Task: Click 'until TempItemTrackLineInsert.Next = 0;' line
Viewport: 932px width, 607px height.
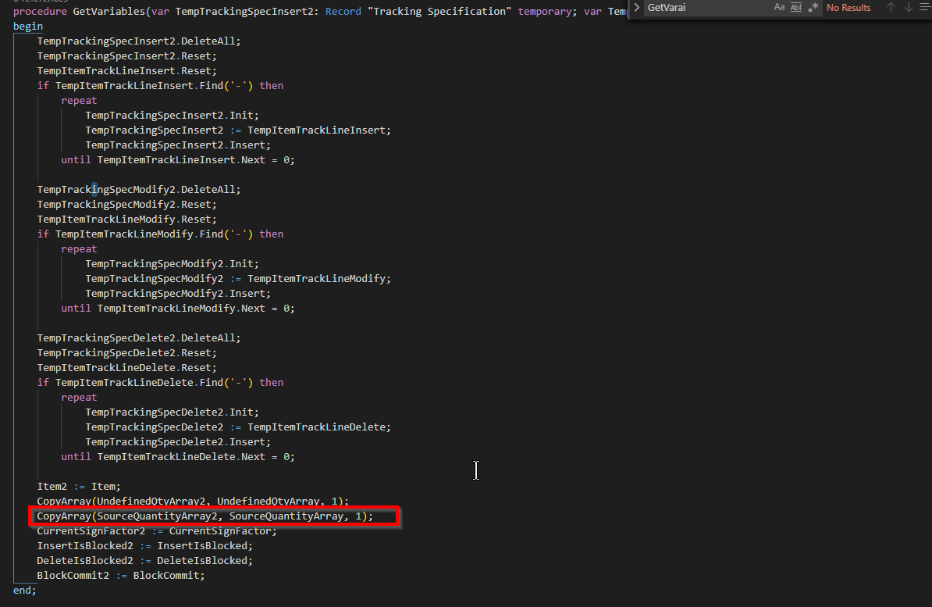Action: tap(178, 160)
